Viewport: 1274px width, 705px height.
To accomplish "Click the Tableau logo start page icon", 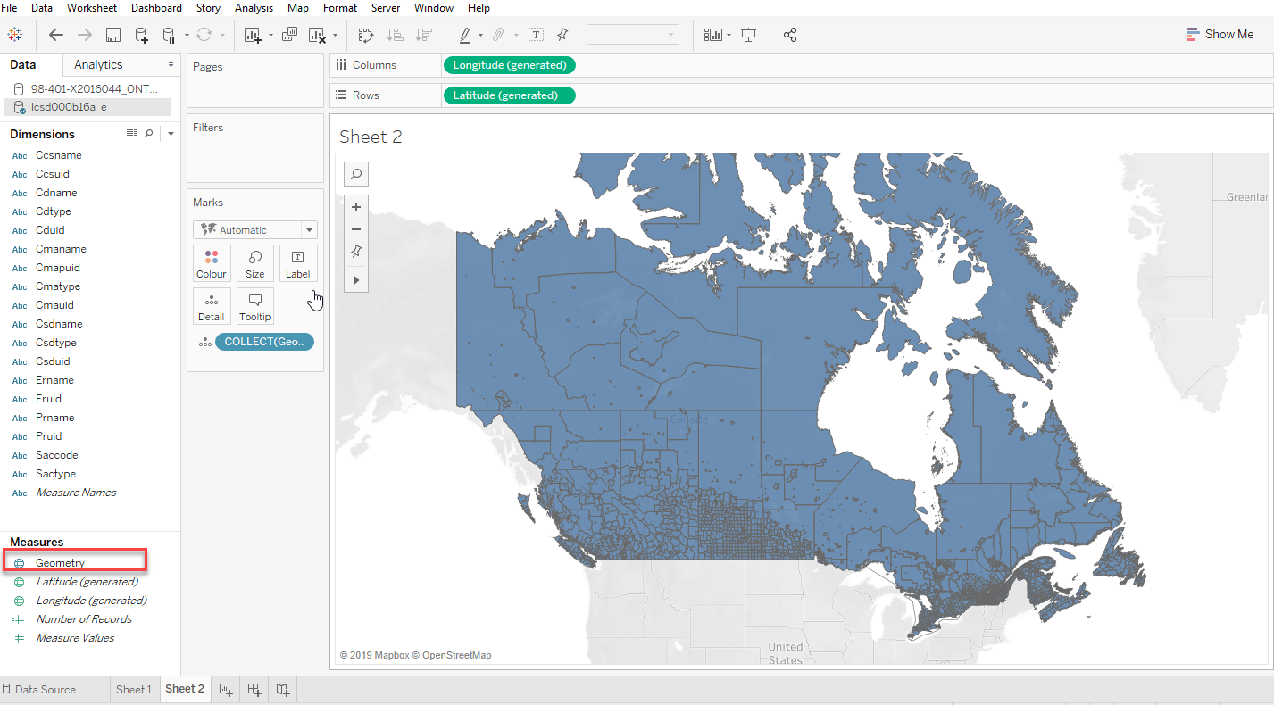I will [x=14, y=35].
